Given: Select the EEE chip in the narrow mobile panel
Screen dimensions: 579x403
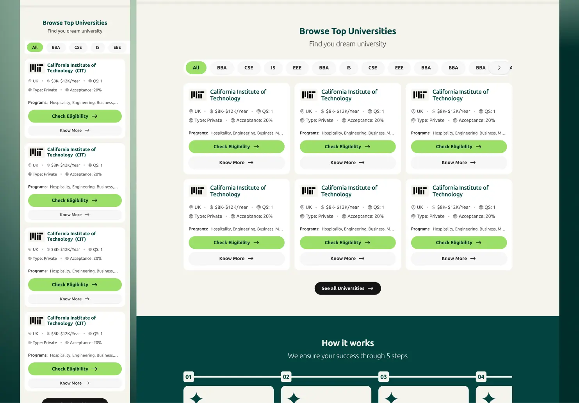Looking at the screenshot, I should pos(117,48).
